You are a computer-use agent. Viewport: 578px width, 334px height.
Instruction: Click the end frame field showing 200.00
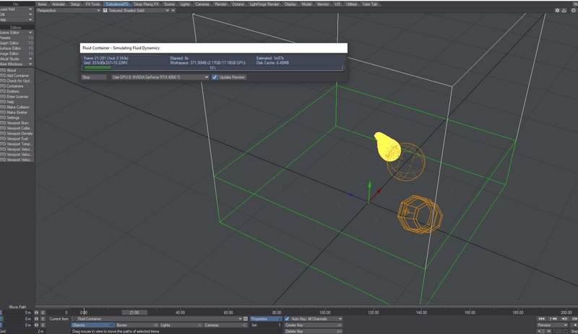pos(566,312)
